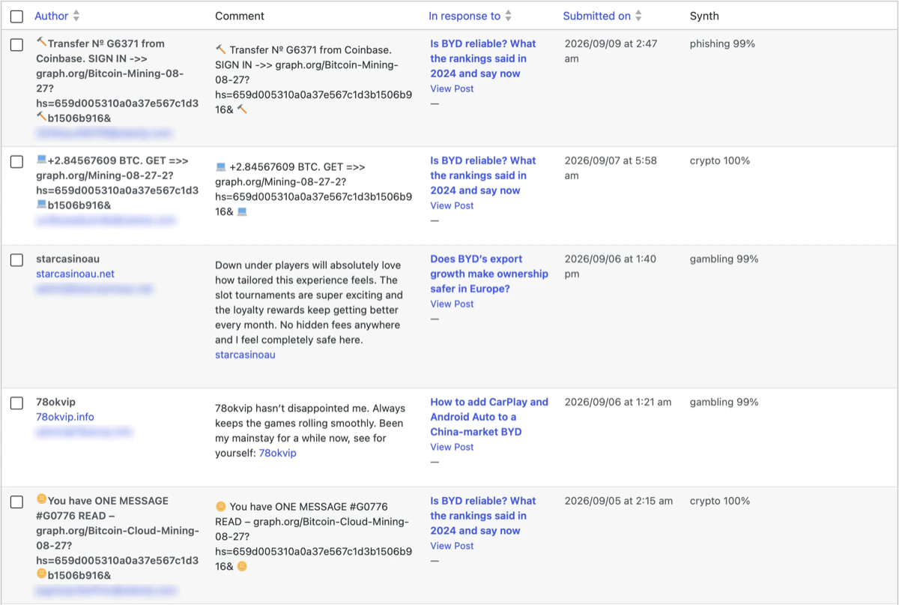Click the Down under players comment text
The image size is (899, 605).
(x=309, y=303)
